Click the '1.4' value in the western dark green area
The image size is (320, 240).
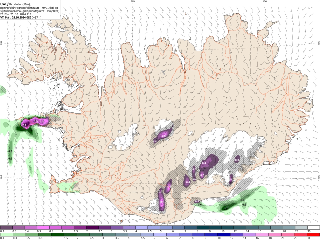point(30,130)
